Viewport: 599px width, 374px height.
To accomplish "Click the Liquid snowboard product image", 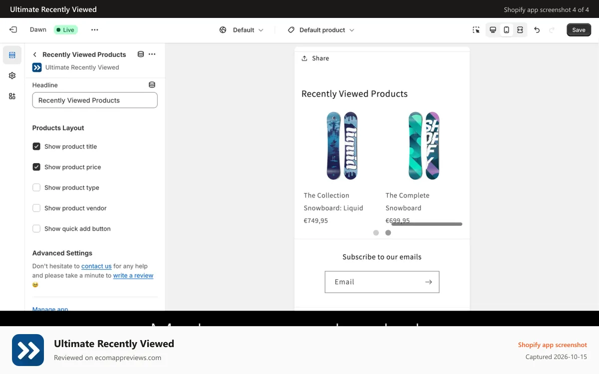I will 342,146.
